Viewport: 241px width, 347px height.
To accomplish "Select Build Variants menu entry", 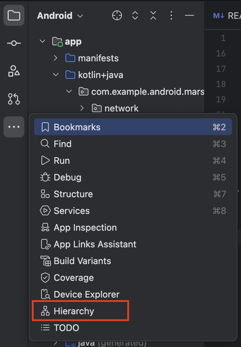I will 82,261.
